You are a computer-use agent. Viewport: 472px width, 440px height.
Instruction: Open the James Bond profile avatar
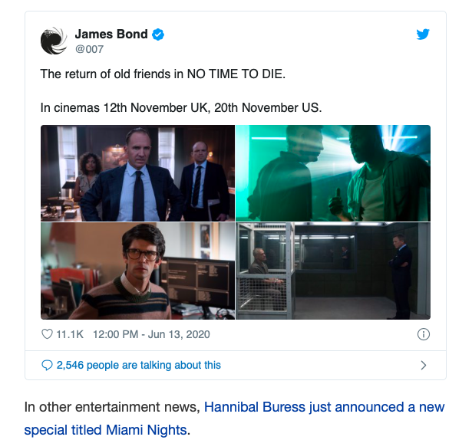coord(54,41)
